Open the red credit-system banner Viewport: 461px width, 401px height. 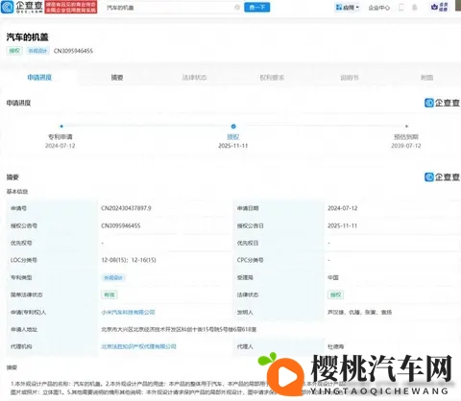pyautogui.click(x=71, y=7)
